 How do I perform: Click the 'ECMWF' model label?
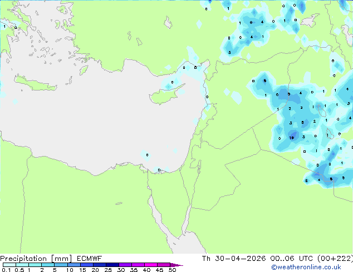click(90, 259)
